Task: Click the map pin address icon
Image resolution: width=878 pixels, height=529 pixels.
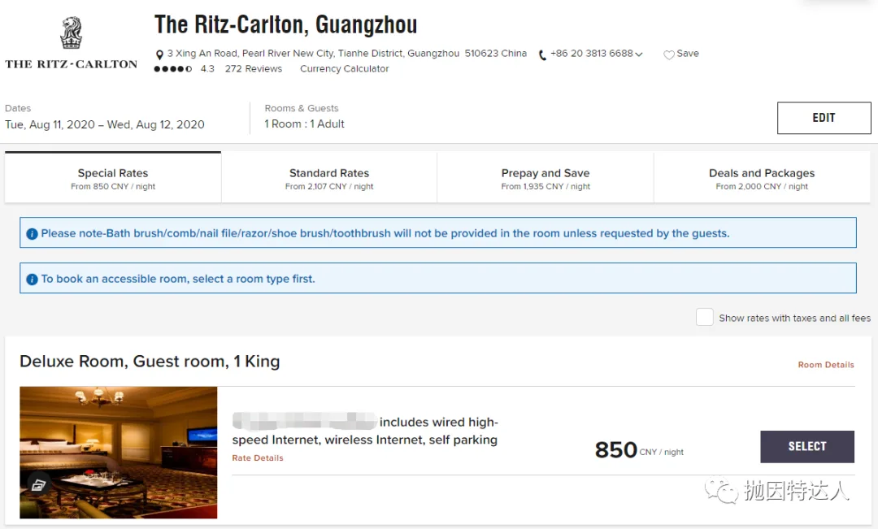Action: [159, 54]
